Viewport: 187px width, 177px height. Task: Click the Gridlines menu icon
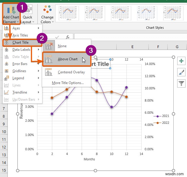tap(7, 71)
